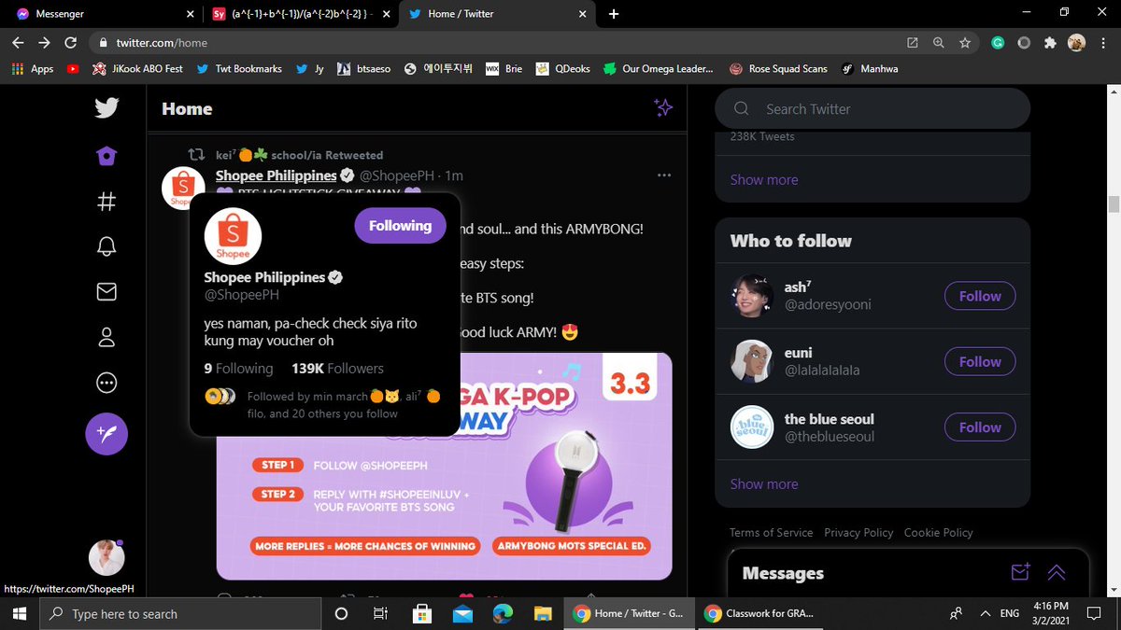Click the compose Tweet feather button
The height and width of the screenshot is (630, 1121).
(x=106, y=434)
